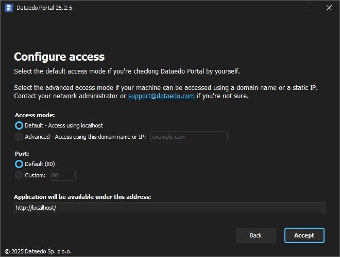Screen dimensions: 340x257
Task: Click the Port section label
Action: tap(21, 153)
